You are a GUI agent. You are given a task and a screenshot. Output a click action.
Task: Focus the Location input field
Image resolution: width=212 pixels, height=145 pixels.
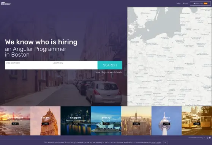tap(74, 65)
